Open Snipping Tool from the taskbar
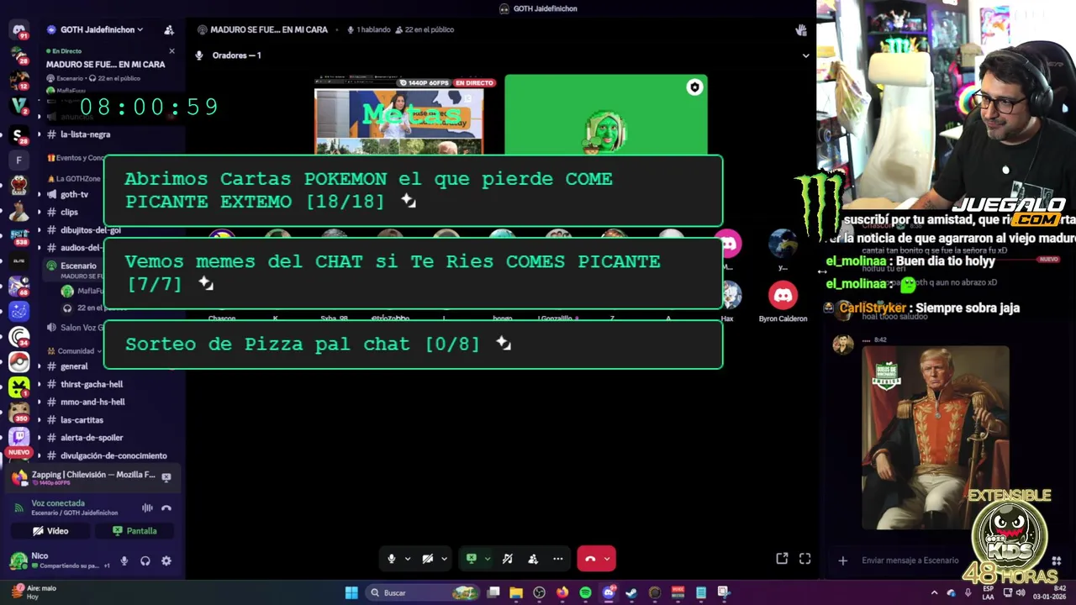The image size is (1076, 605). click(x=723, y=592)
